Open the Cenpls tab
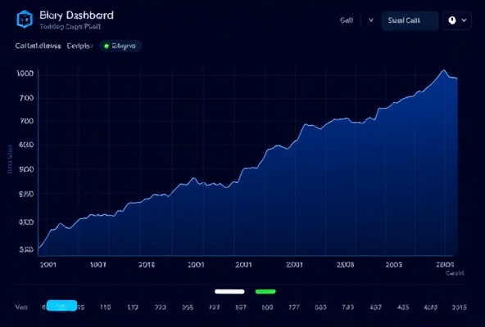 point(79,46)
